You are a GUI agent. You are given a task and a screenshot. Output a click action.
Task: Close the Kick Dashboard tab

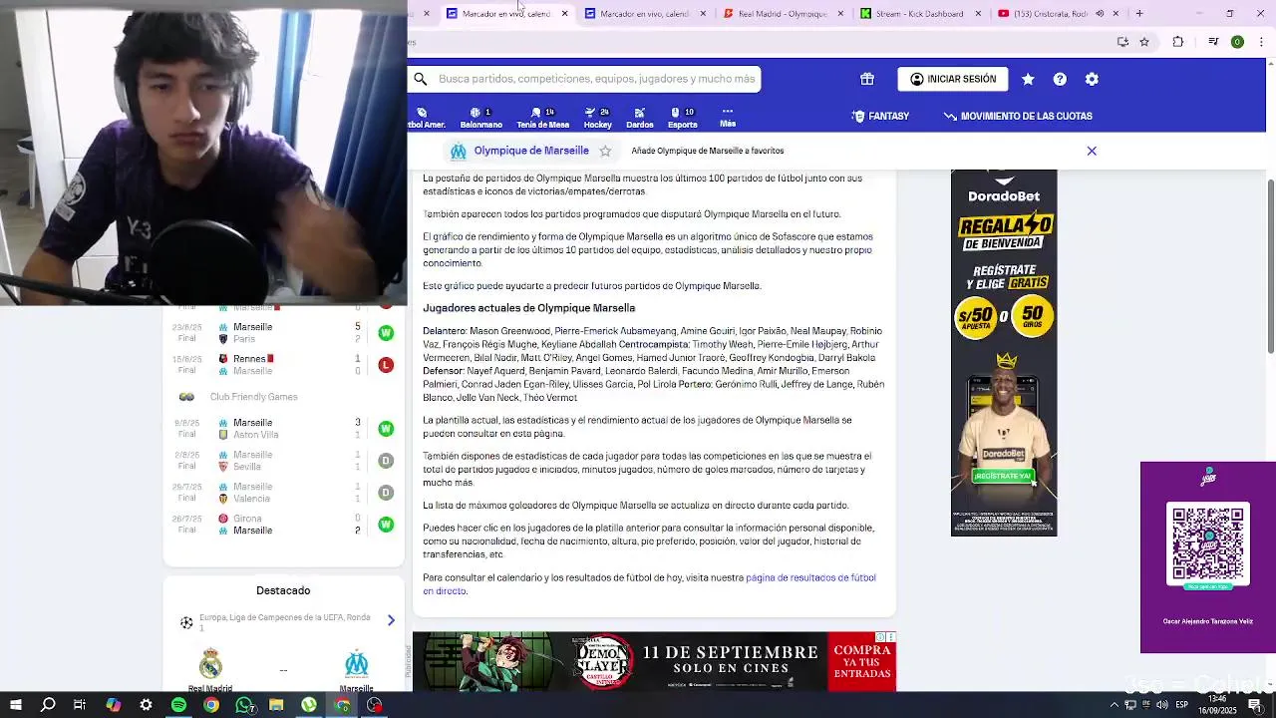[978, 13]
